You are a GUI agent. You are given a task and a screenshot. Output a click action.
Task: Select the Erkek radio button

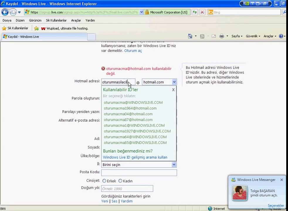(104, 181)
